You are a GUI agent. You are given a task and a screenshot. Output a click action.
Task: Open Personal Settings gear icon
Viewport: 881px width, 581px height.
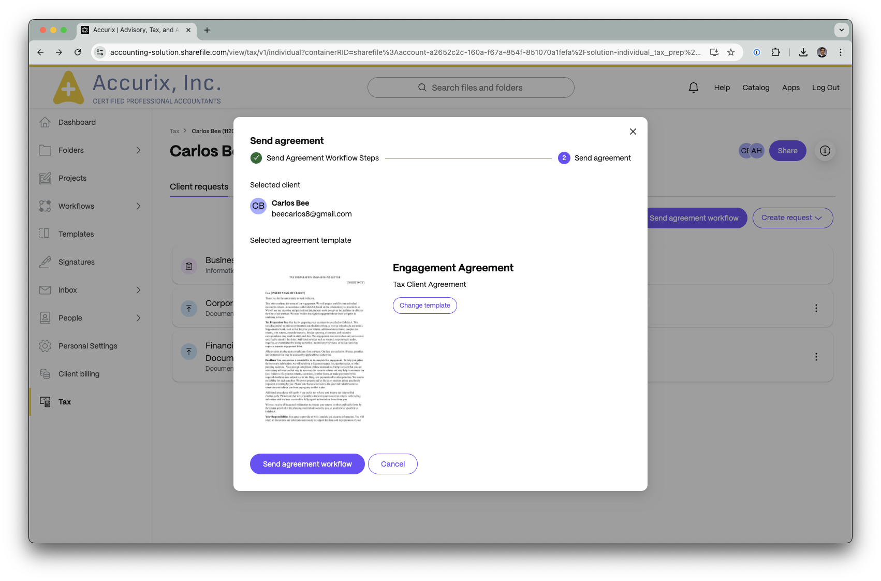click(x=45, y=346)
